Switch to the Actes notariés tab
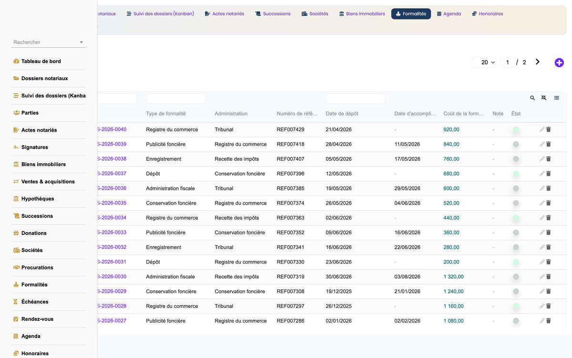Screen dimensions: 572x358 (x=225, y=14)
